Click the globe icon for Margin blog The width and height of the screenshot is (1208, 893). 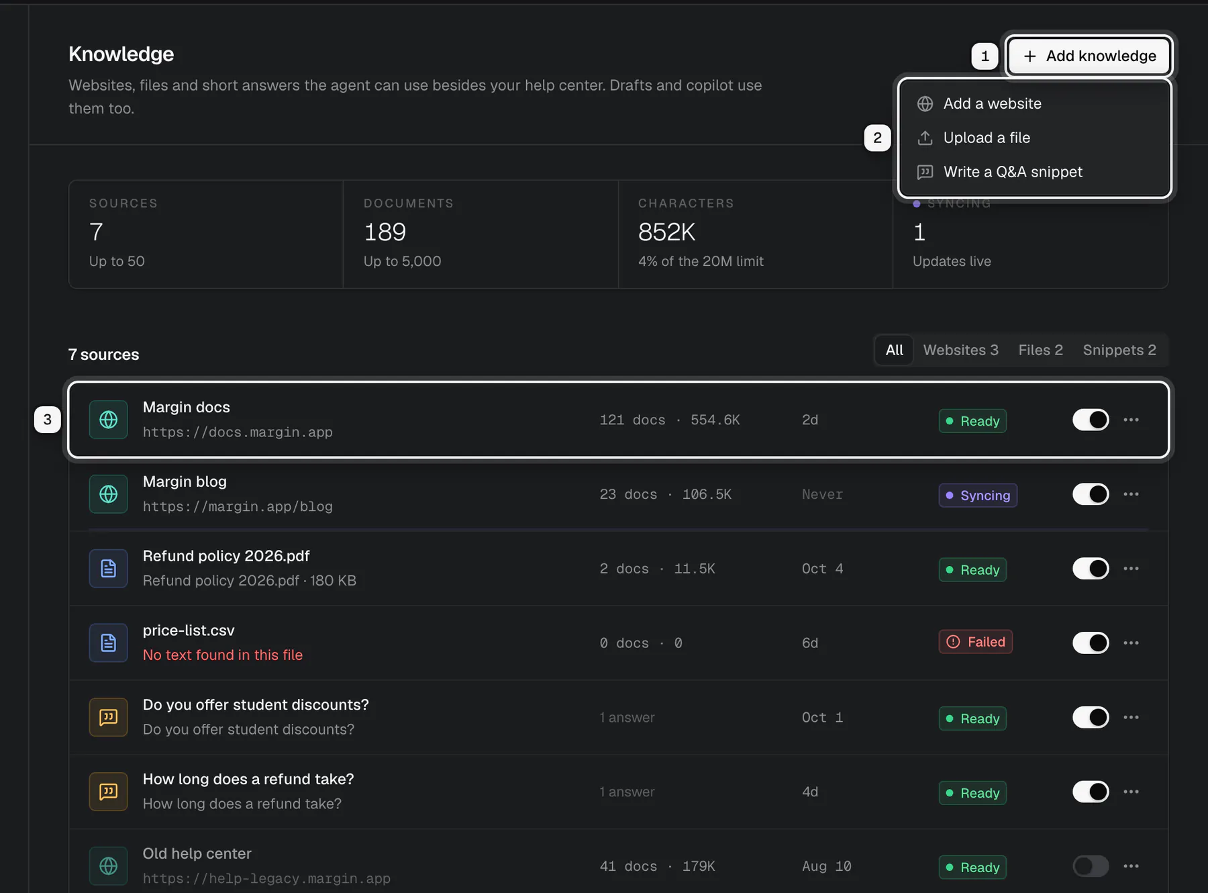[x=109, y=494]
